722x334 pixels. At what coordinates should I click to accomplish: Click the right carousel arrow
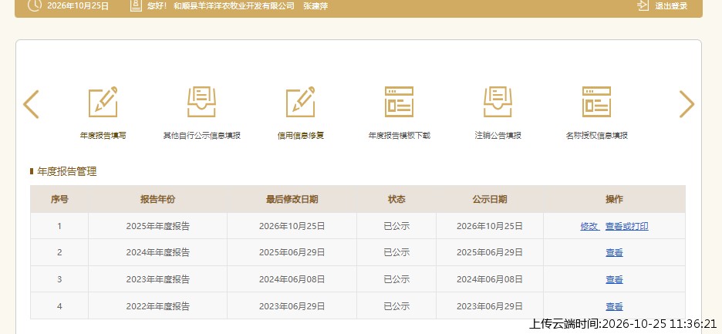click(687, 104)
